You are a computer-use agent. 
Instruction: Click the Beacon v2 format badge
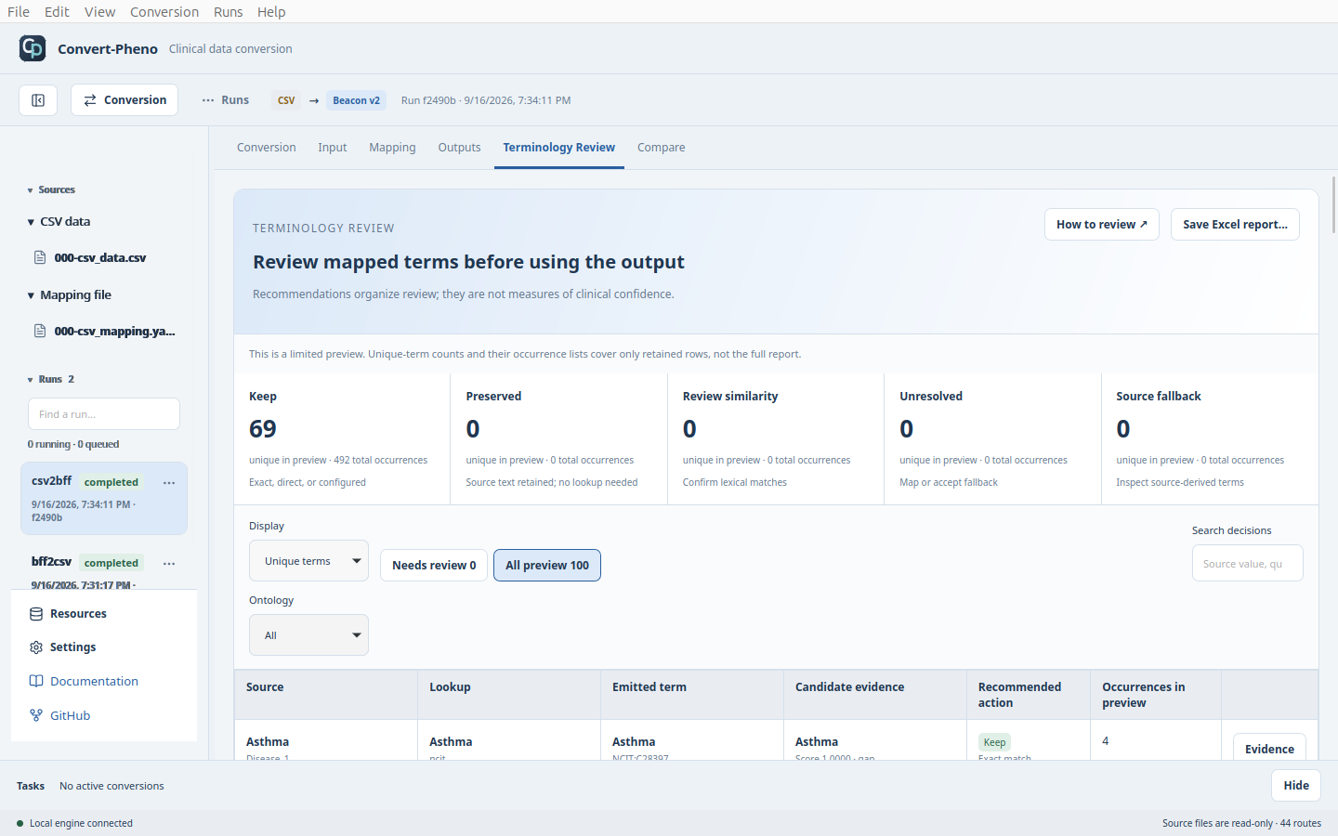(x=356, y=100)
